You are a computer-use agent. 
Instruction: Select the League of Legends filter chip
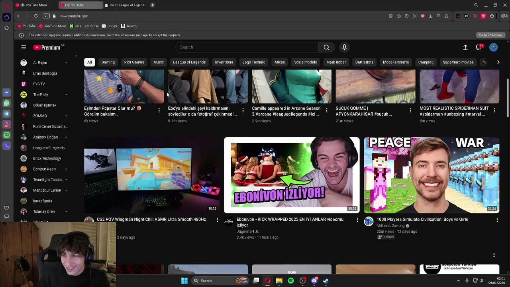coord(189,62)
